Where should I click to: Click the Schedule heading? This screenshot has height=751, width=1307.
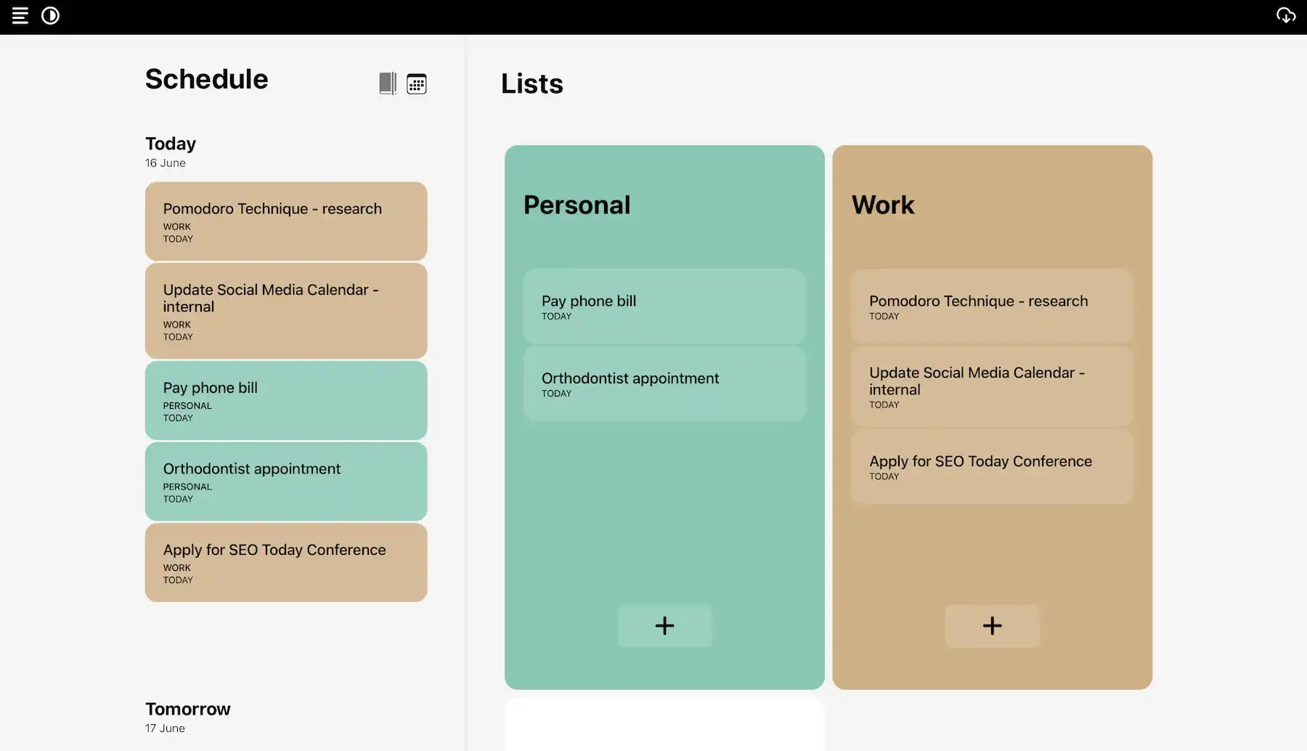click(207, 79)
